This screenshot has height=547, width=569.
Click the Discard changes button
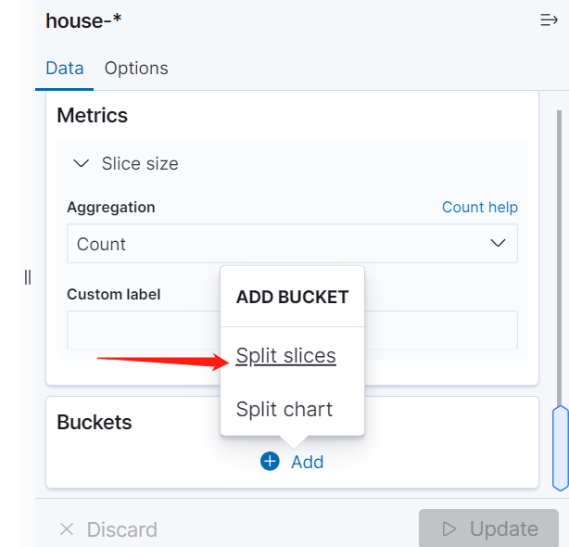(x=108, y=528)
